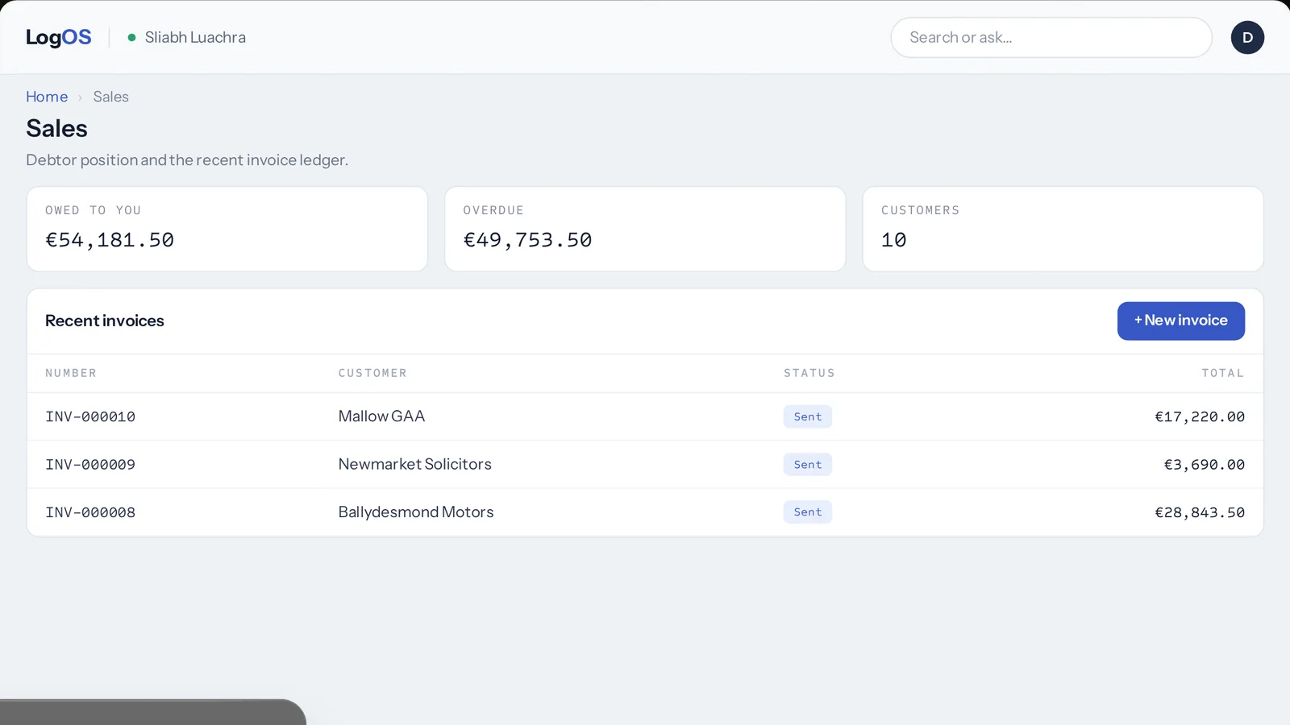Create a new invoice

tap(1180, 321)
